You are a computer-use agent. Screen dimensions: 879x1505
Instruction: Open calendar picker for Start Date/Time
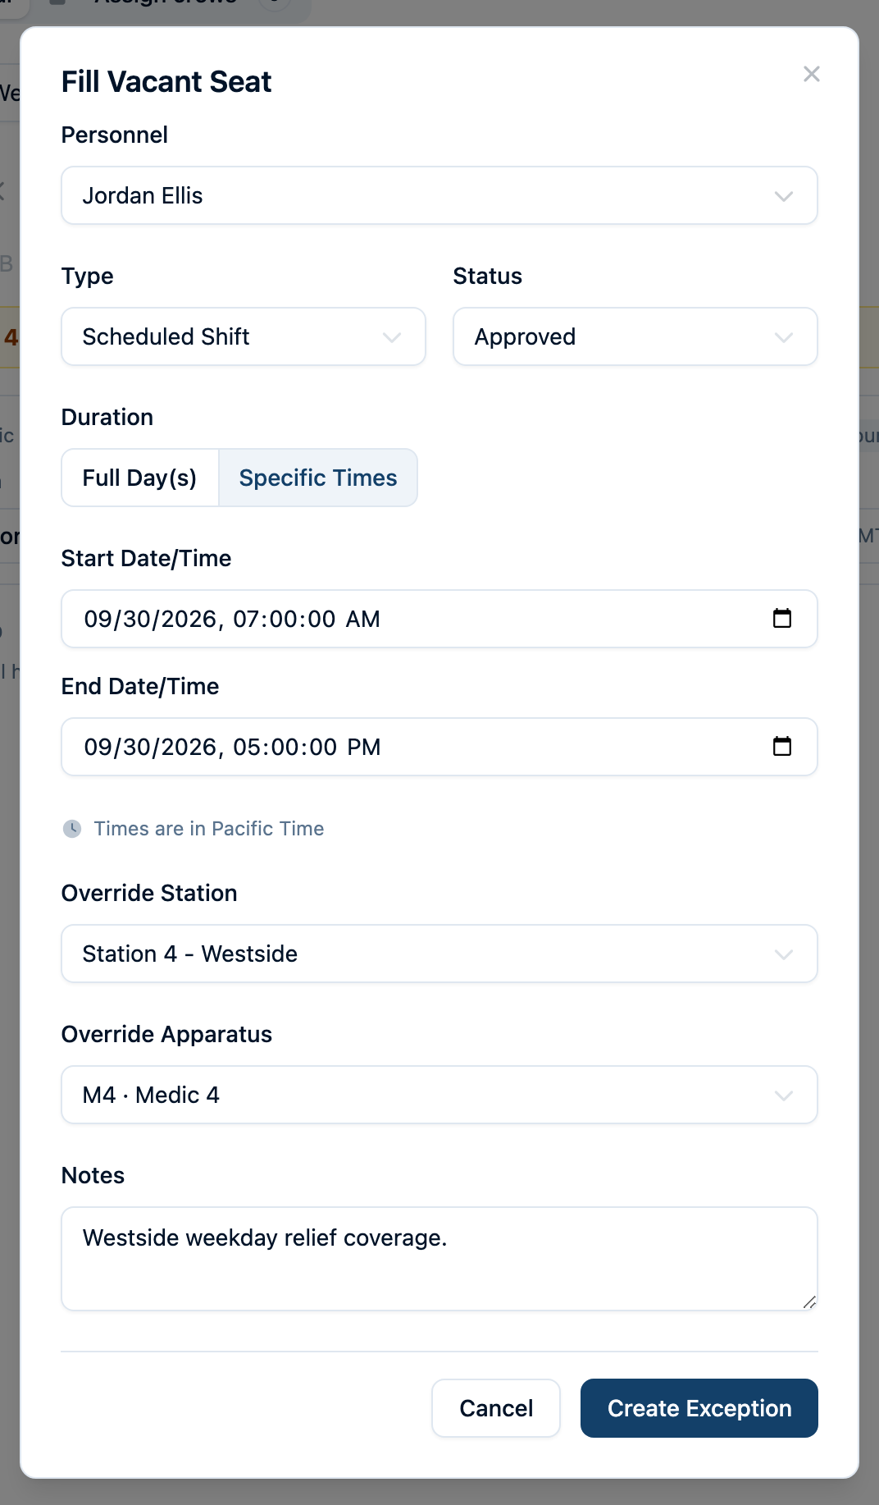(782, 618)
